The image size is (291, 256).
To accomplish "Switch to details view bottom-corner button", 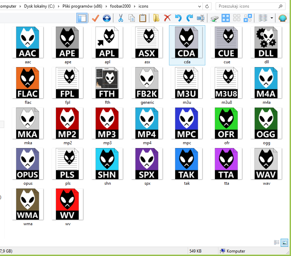I will [276, 243].
